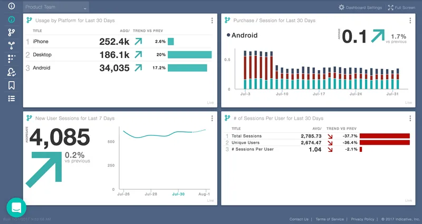Open the chat support bubble
The width and height of the screenshot is (422, 224).
pyautogui.click(x=16, y=207)
